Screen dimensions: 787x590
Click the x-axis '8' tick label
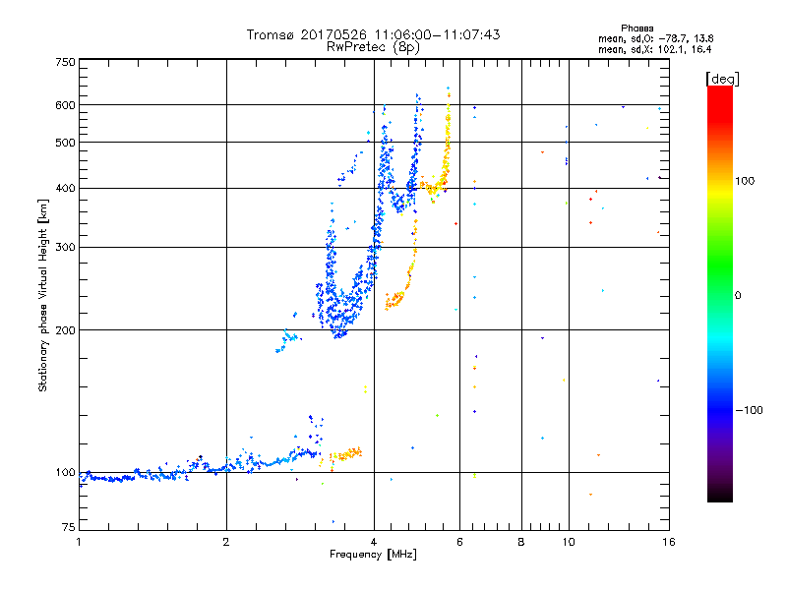point(521,542)
